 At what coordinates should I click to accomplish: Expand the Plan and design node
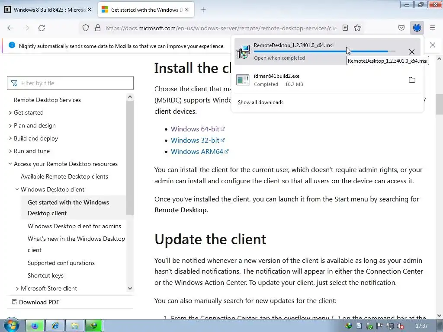click(10, 126)
